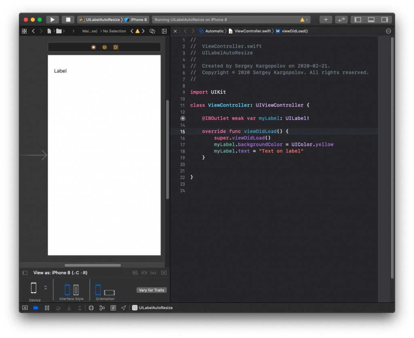
Task: Toggle the inspectors panel
Action: [384, 19]
